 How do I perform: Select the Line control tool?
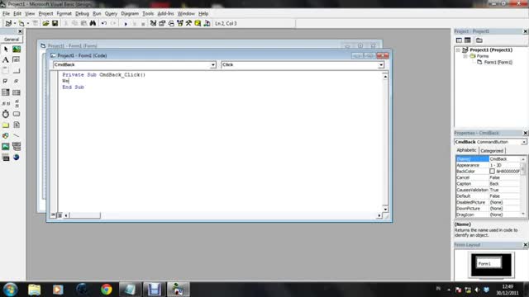pos(17,135)
